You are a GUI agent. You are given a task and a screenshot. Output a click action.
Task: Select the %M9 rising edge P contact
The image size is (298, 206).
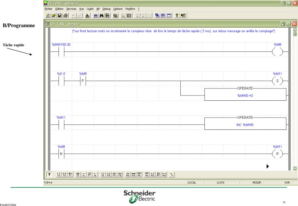83,81
